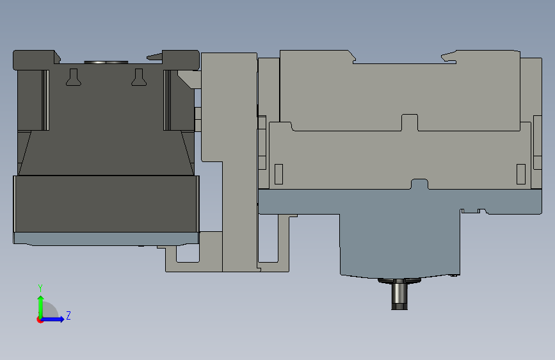Click the blue Z axis arrow of the triad
This screenshot has height=360, width=555.
click(x=53, y=319)
